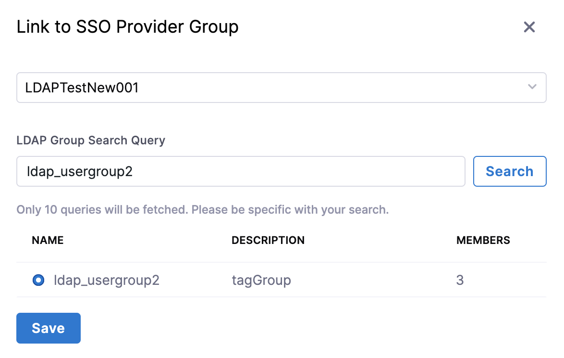Viewport: 564px width, 358px height.
Task: Click the dialog title text
Action: coord(127,27)
